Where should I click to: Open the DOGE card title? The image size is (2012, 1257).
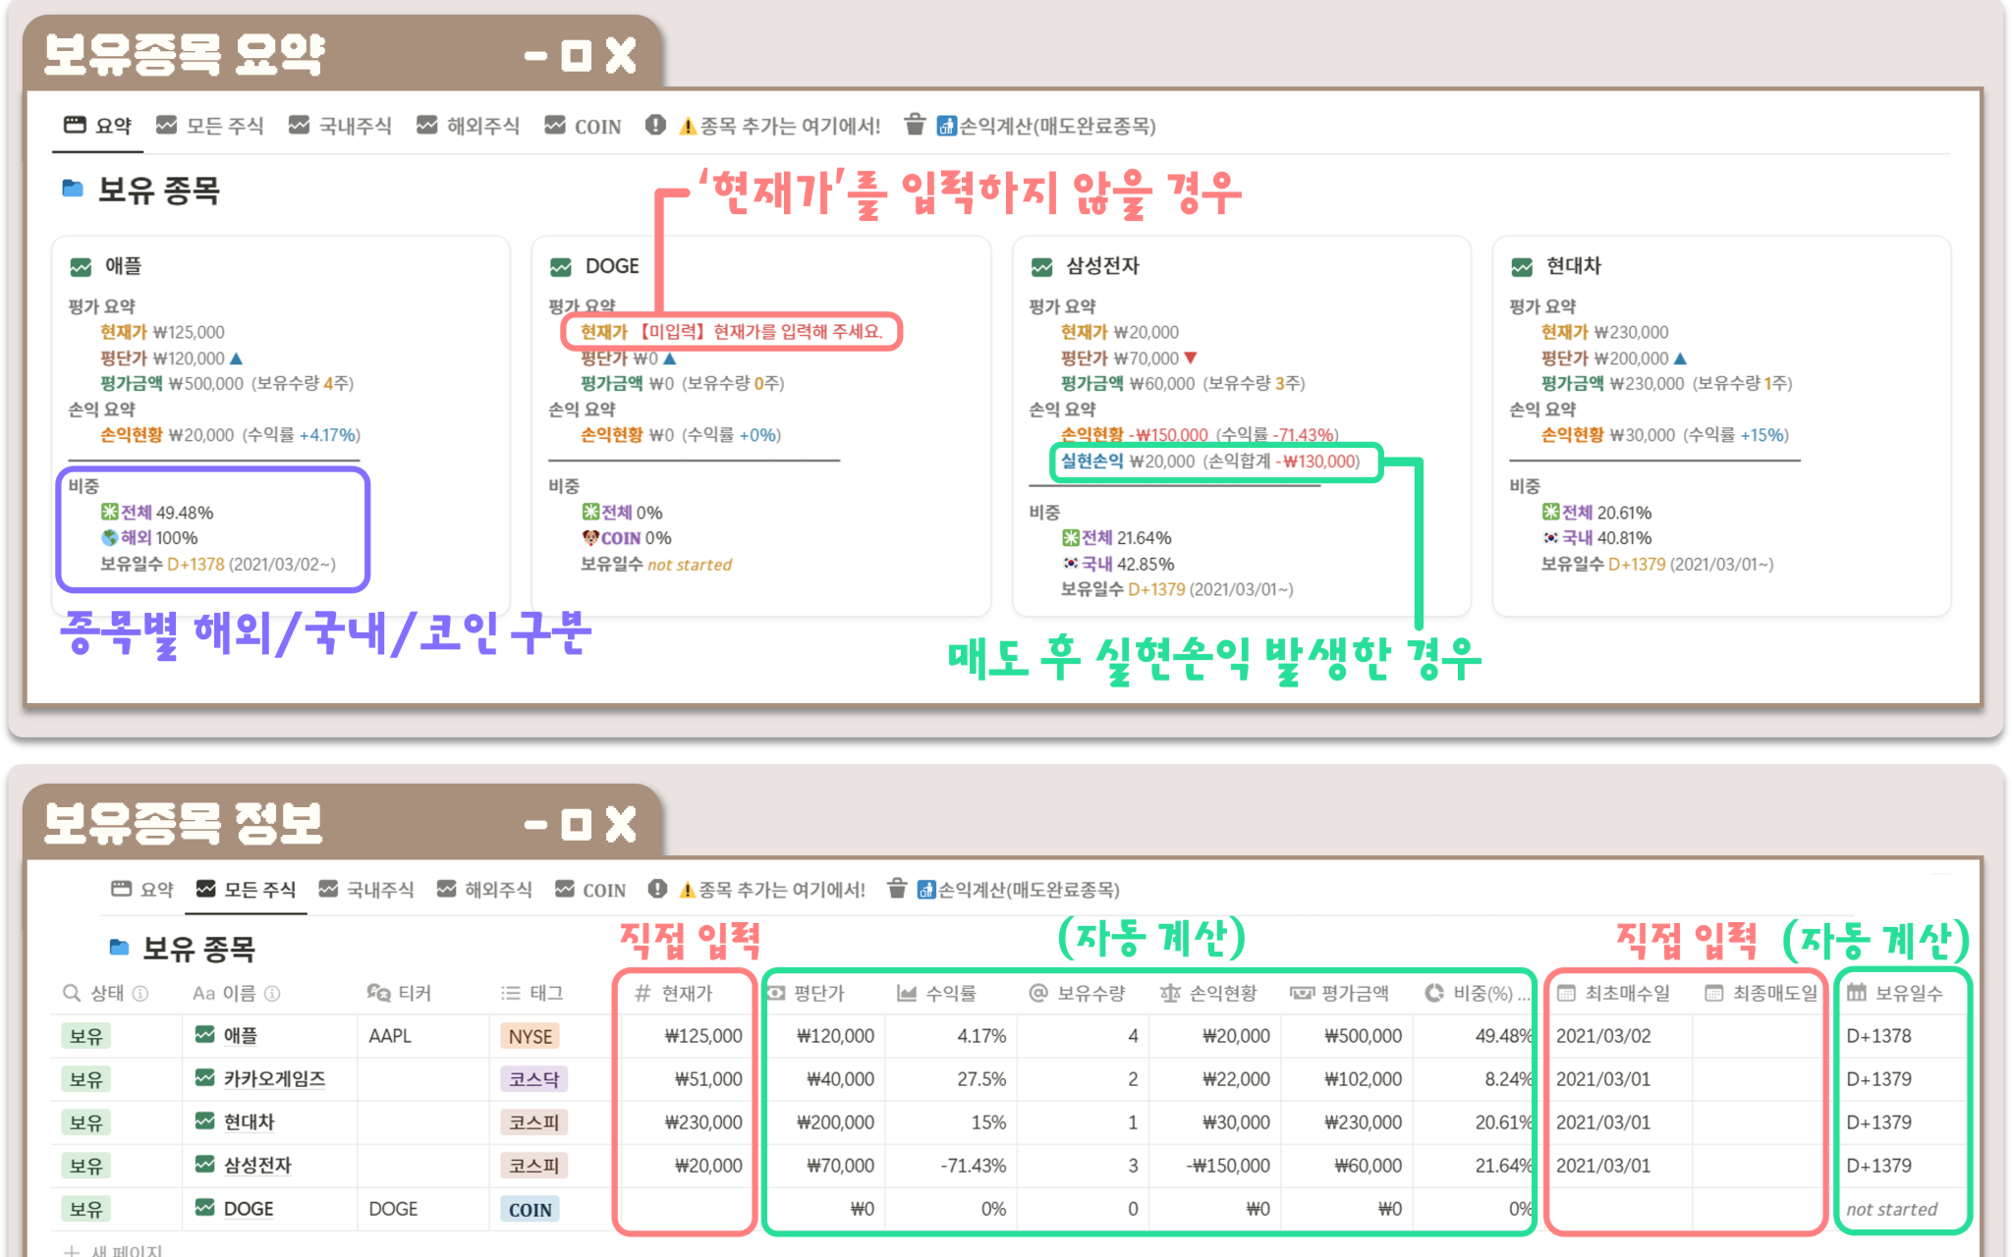pyautogui.click(x=612, y=266)
